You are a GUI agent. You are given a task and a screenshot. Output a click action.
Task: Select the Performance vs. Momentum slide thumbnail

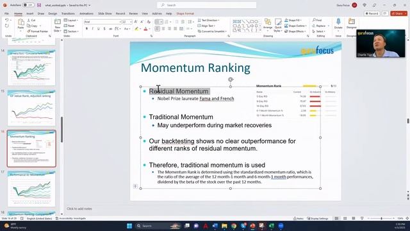pyautogui.click(x=31, y=189)
